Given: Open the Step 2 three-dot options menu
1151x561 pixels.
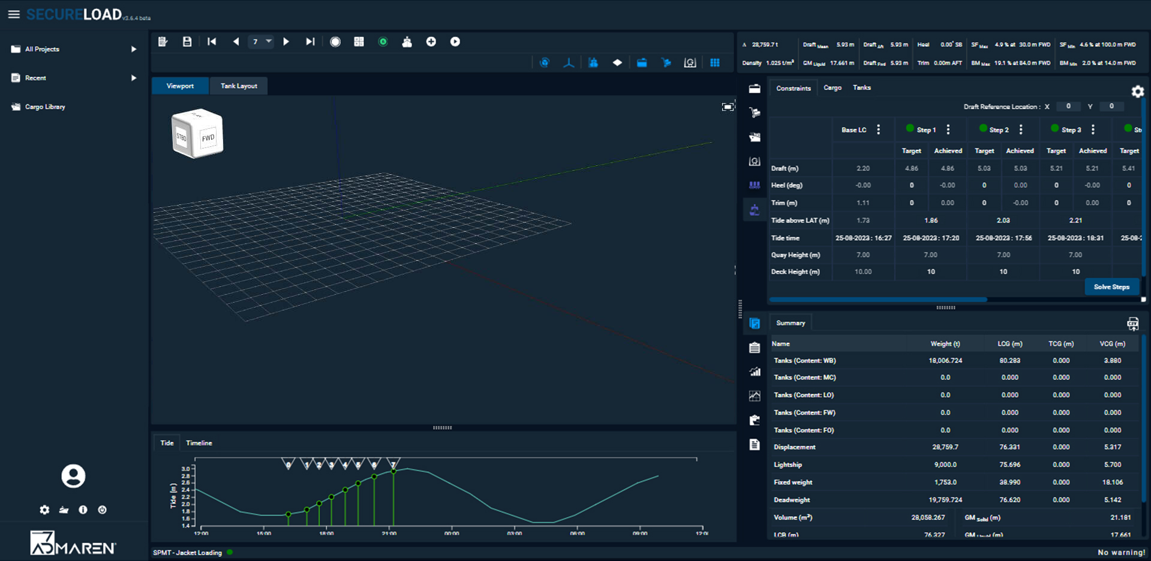Looking at the screenshot, I should pyautogui.click(x=1020, y=129).
